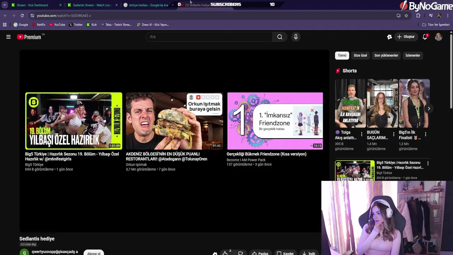
Task: Open the browser extensions puzzle icon
Action: (418, 16)
